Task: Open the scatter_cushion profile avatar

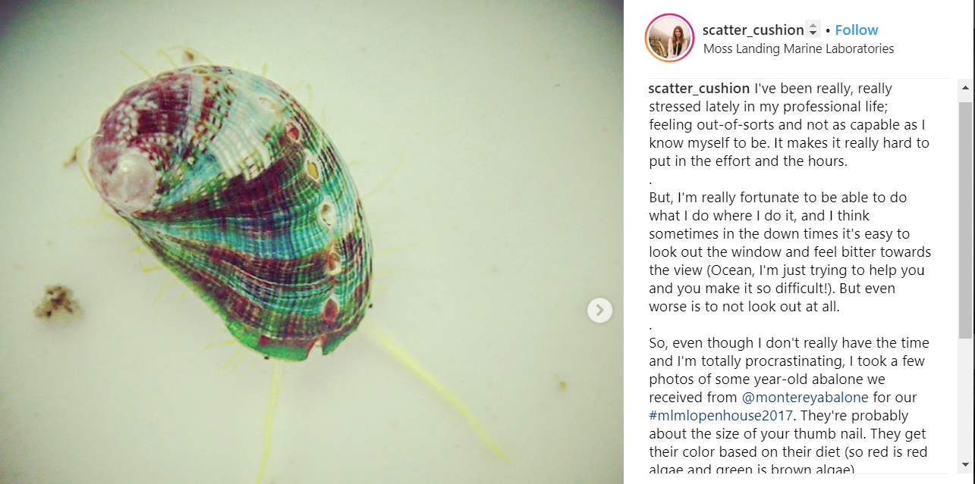Action: (x=669, y=38)
